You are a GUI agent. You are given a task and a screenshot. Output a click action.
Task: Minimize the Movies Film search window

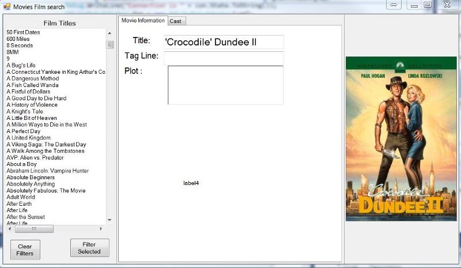414,5
